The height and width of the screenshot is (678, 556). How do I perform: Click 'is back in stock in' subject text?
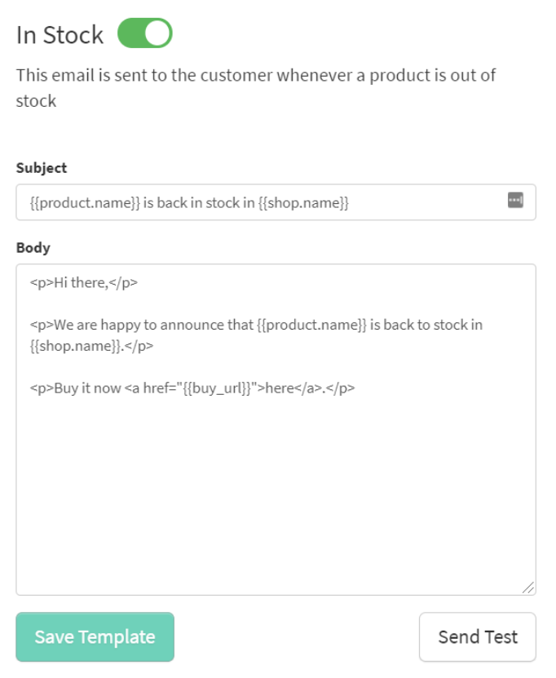tap(199, 203)
